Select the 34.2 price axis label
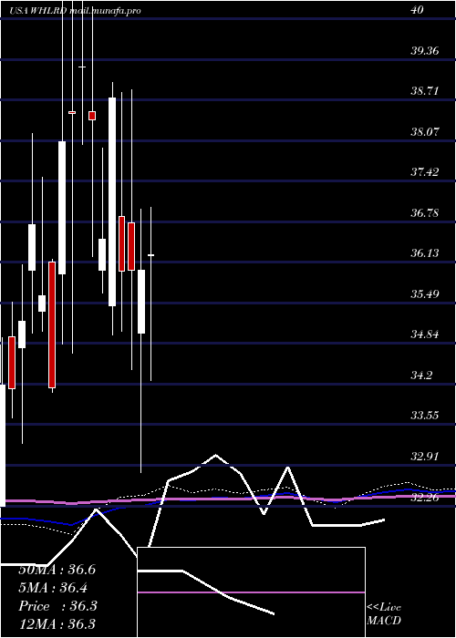This screenshot has width=456, height=638. [x=421, y=376]
